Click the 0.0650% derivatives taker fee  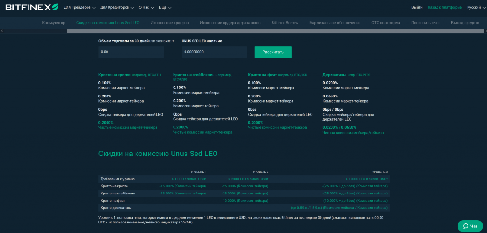pyautogui.click(x=330, y=96)
